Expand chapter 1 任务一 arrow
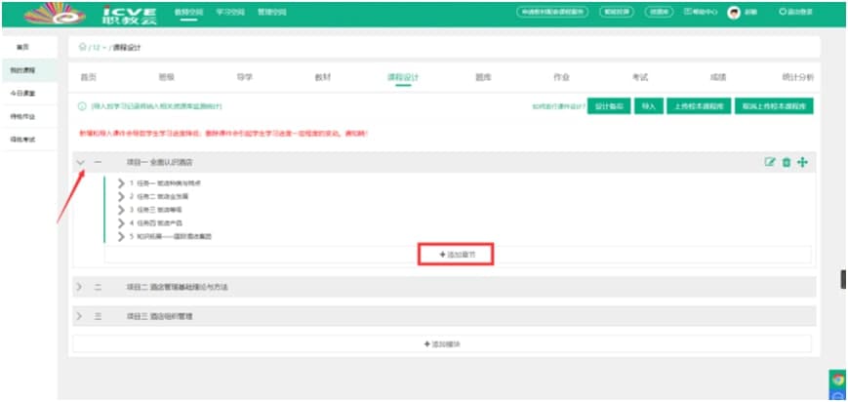This screenshot has height=402, width=848. click(121, 182)
